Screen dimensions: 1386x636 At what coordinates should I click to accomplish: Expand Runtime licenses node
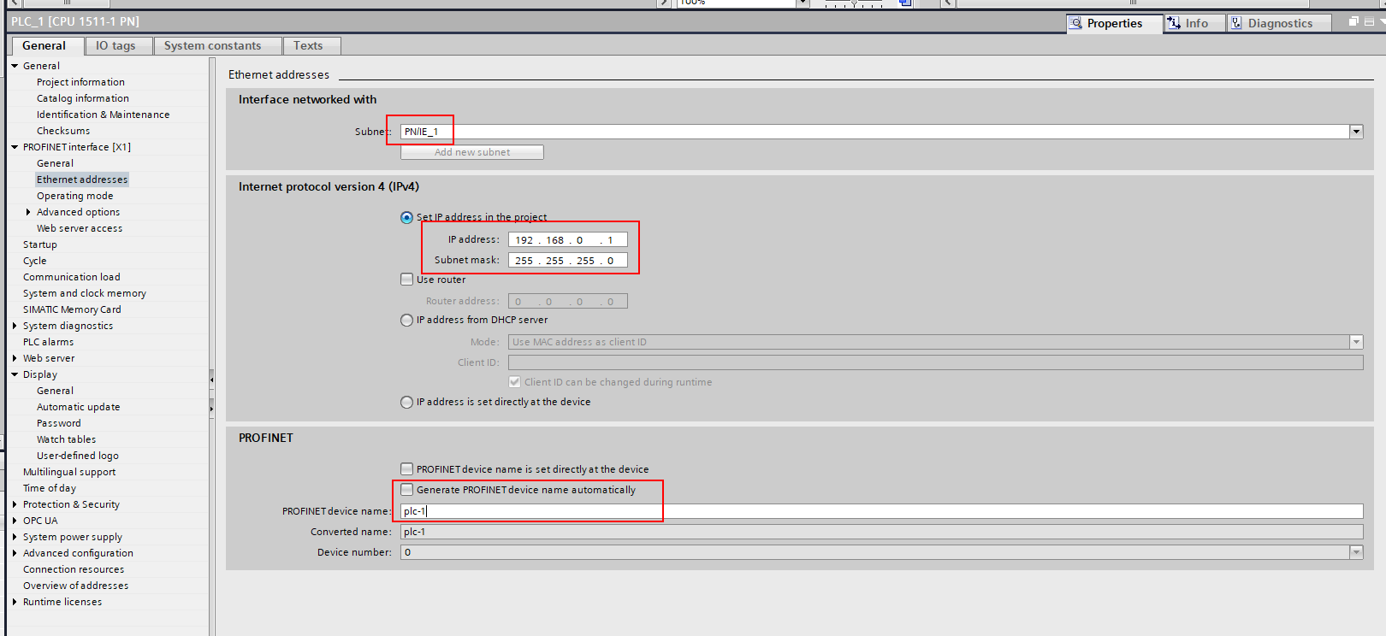click(x=15, y=602)
